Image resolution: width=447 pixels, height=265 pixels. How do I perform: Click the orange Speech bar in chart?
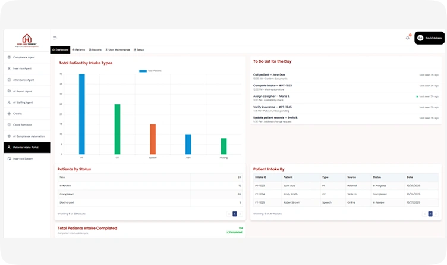pyautogui.click(x=153, y=139)
